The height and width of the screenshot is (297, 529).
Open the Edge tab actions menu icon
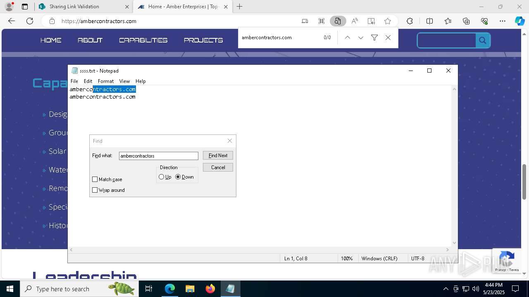click(x=25, y=7)
